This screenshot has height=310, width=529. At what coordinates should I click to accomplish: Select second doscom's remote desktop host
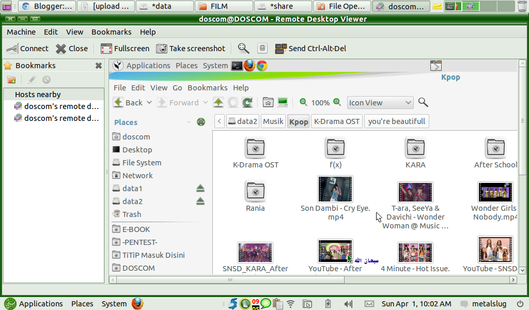coord(56,118)
